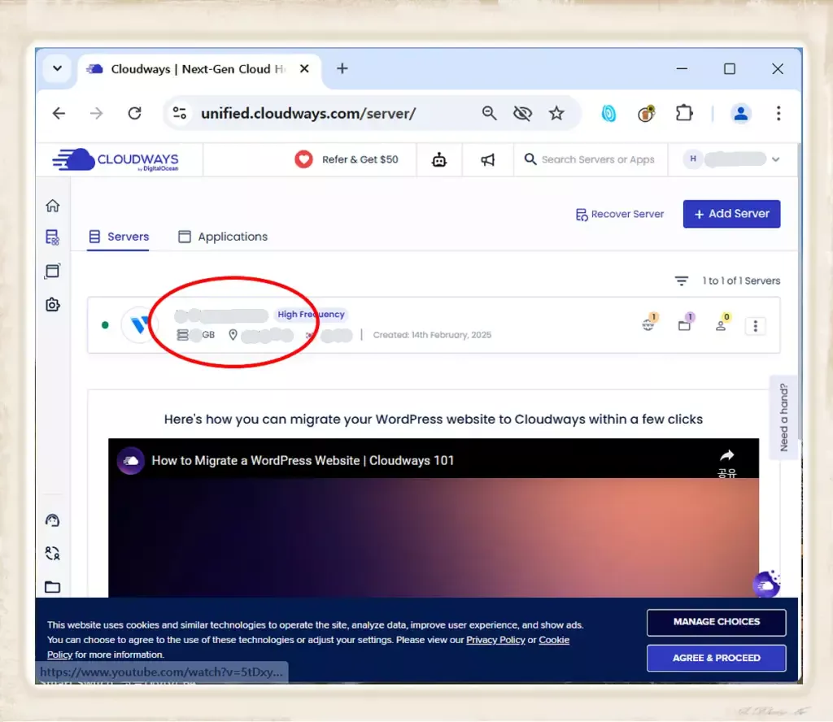Toggle the eye-slash tracking icon in address bar
Viewport: 833px width, 722px height.
point(522,114)
